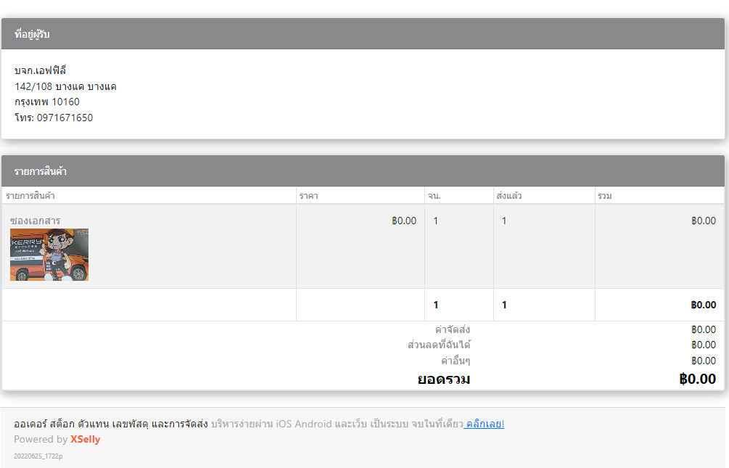Click the 'ค่าจัดส่ง' shipping fee label
The height and width of the screenshot is (468, 729).
pos(453,329)
